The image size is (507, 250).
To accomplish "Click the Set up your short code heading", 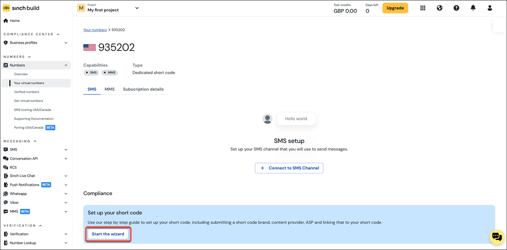I will coord(115,213).
